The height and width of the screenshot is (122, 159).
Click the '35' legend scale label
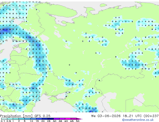point(60,121)
